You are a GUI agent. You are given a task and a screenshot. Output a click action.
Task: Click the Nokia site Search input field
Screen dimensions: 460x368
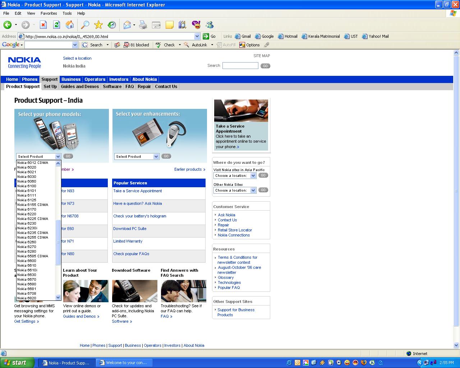[x=240, y=66]
